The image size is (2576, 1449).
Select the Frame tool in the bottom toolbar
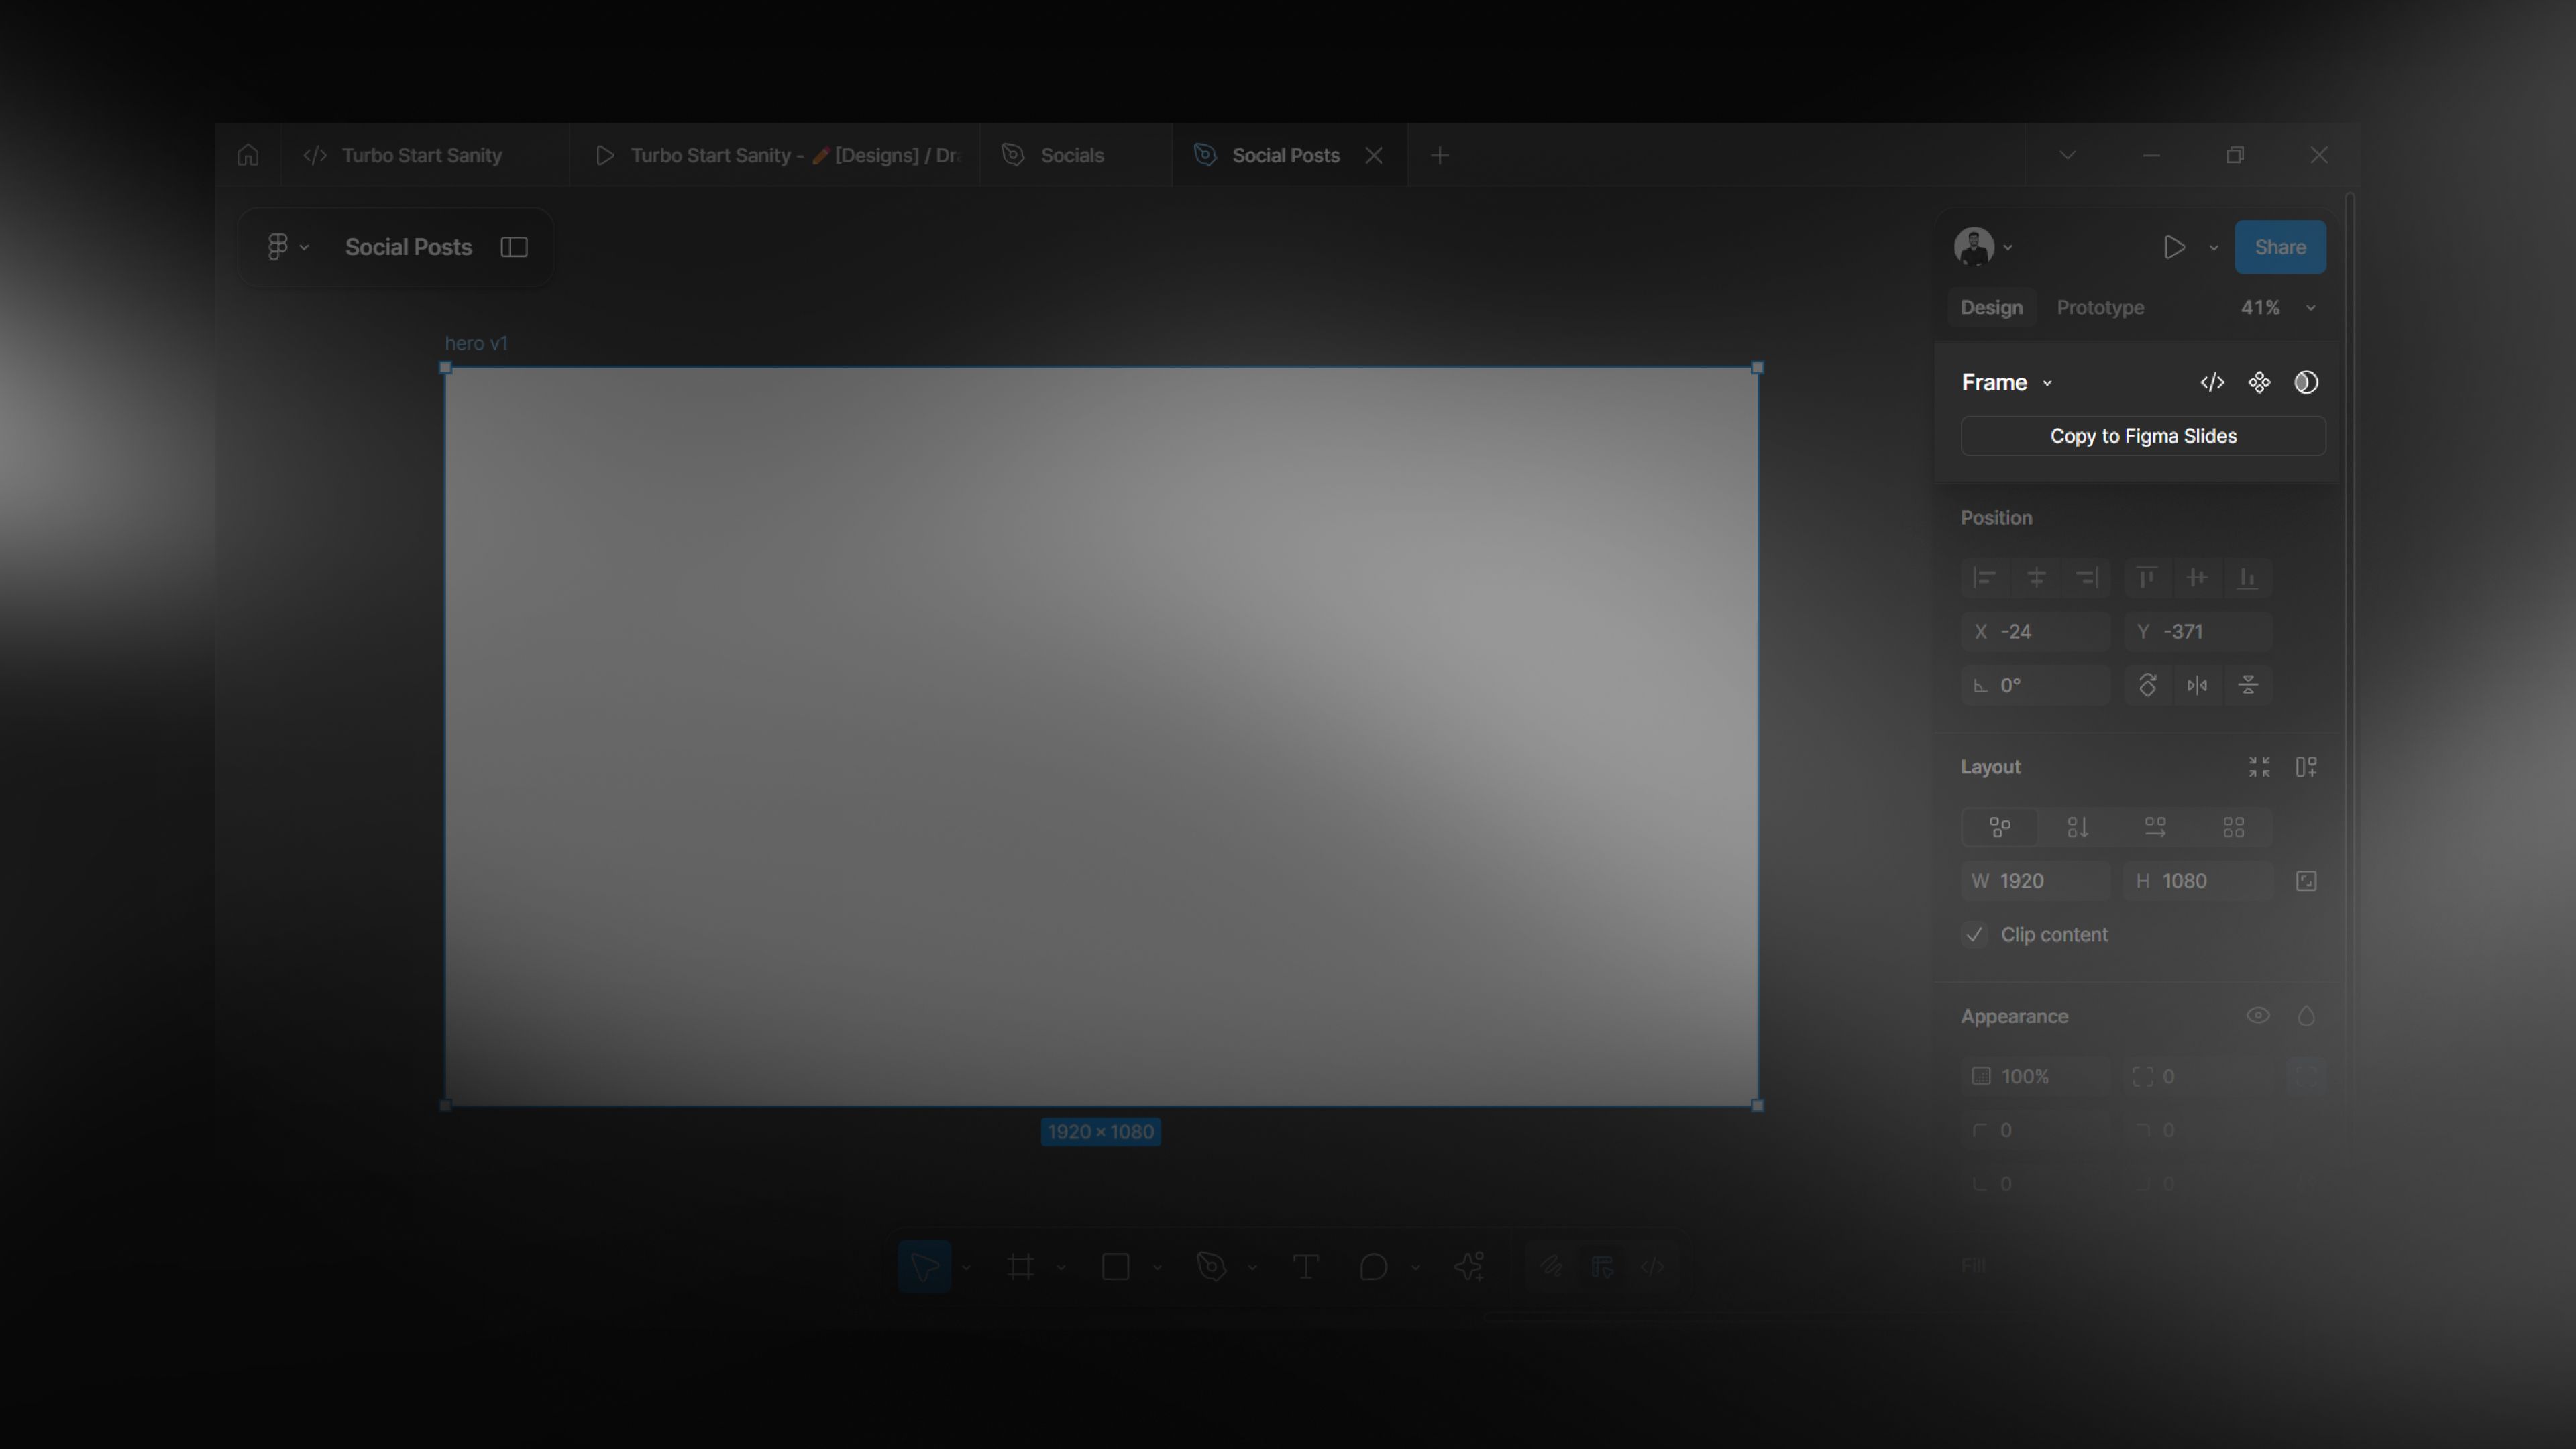tap(1020, 1267)
